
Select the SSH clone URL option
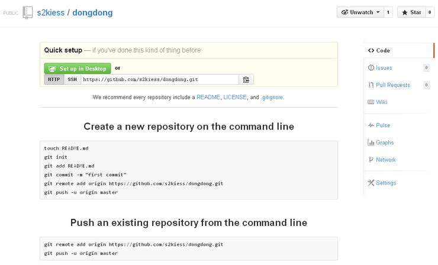[72, 80]
